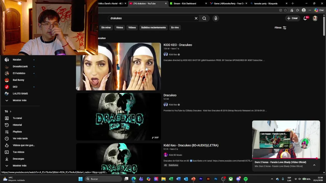Open Kidd Keo channel avatar under Dracukeo 5.5 M

point(166,105)
